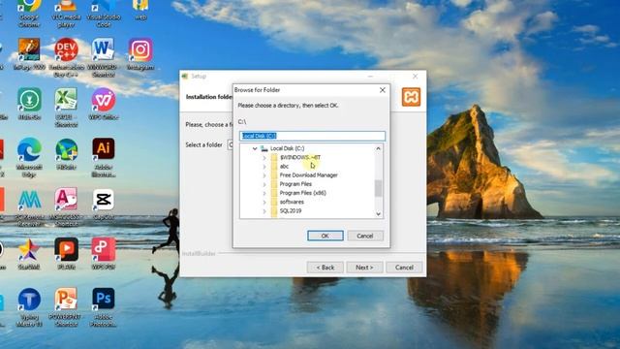Select the softwares folder
The width and height of the screenshot is (620, 349).
point(292,203)
